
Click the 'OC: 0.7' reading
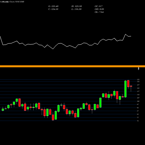[x=99, y=6]
